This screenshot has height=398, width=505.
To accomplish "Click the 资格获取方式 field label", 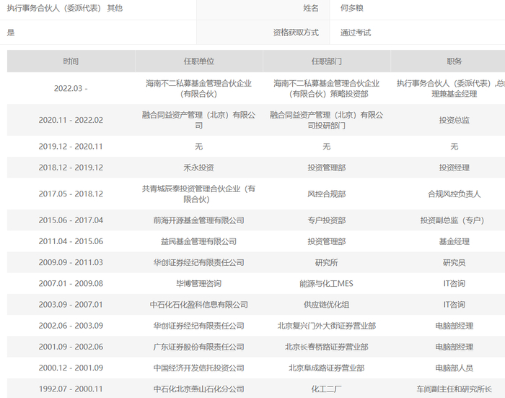I will pos(296,33).
